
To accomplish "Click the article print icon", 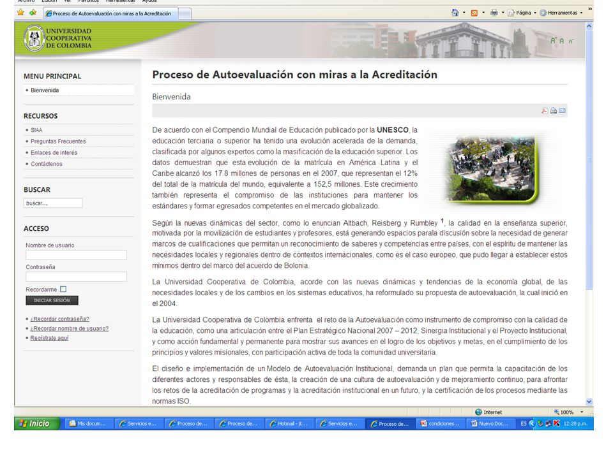I will point(554,111).
